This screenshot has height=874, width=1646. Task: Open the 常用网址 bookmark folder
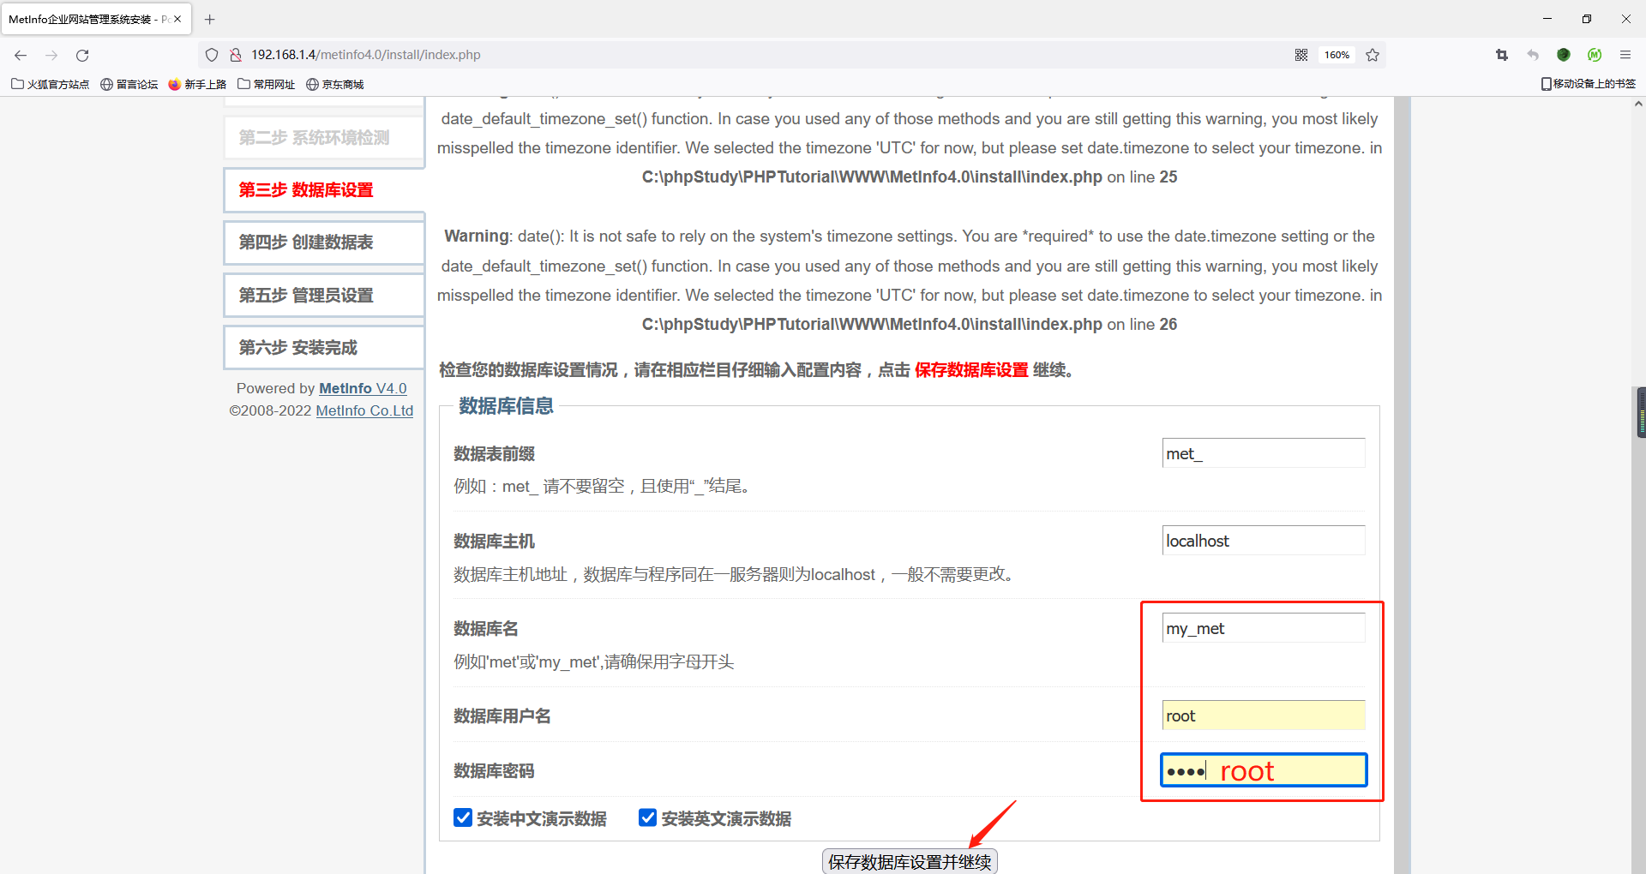[267, 84]
